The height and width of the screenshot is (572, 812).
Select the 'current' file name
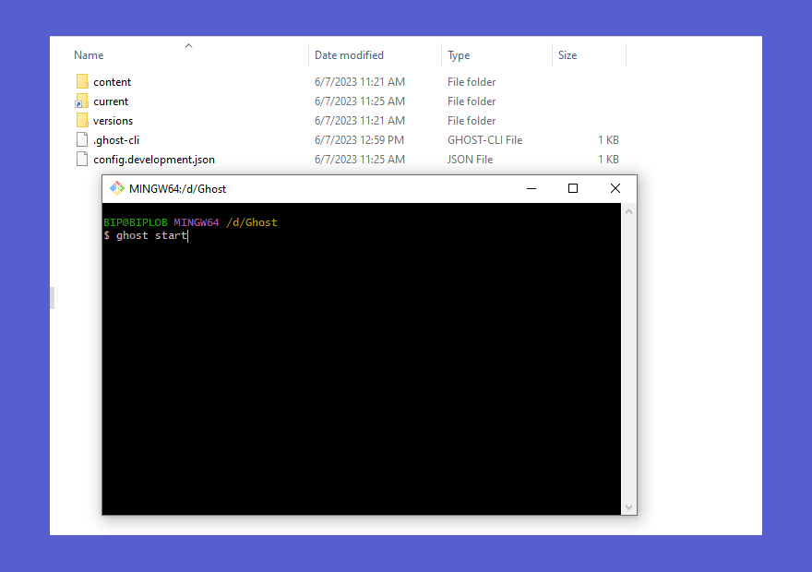tap(111, 101)
